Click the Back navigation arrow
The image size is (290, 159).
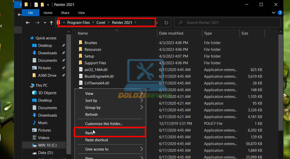point(28,23)
